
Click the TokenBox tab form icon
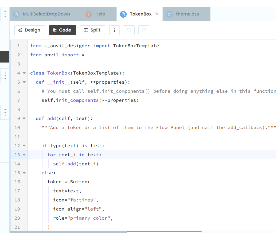click(123, 14)
